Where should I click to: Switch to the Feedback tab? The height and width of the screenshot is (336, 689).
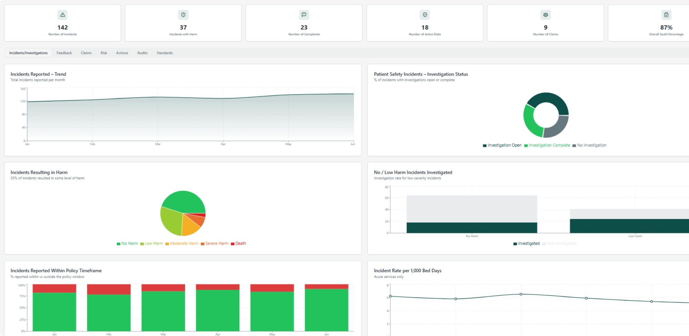(x=64, y=53)
